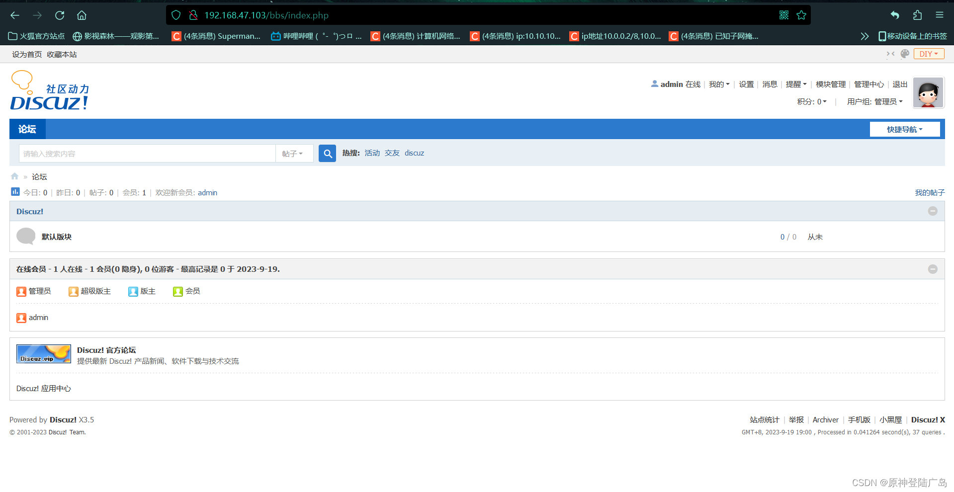
Task: Expand the 提醒 notifications dropdown
Action: [x=796, y=84]
